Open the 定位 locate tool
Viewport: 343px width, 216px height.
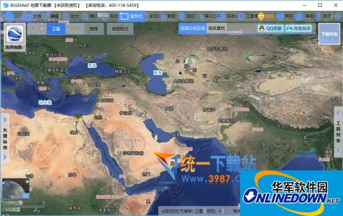point(187,16)
